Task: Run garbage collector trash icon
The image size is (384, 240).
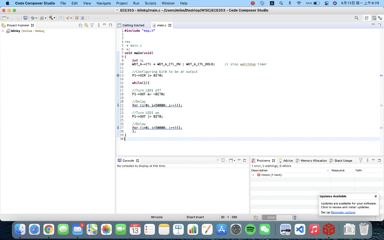Action: click(x=295, y=217)
